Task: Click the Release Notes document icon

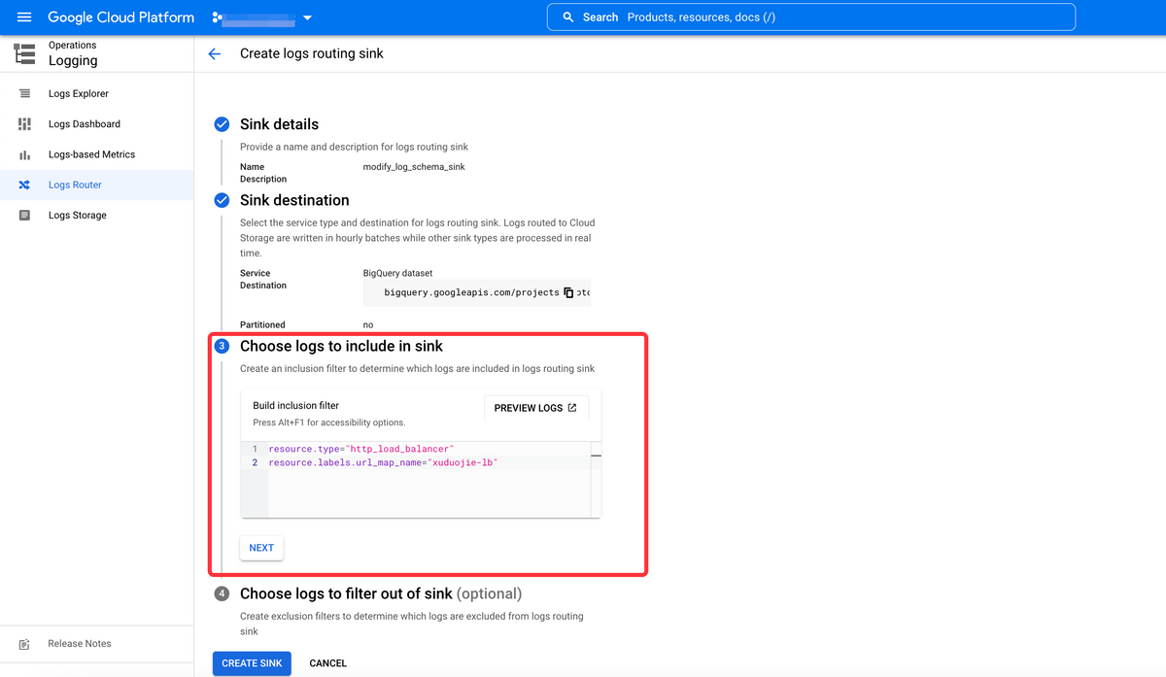Action: [24, 644]
